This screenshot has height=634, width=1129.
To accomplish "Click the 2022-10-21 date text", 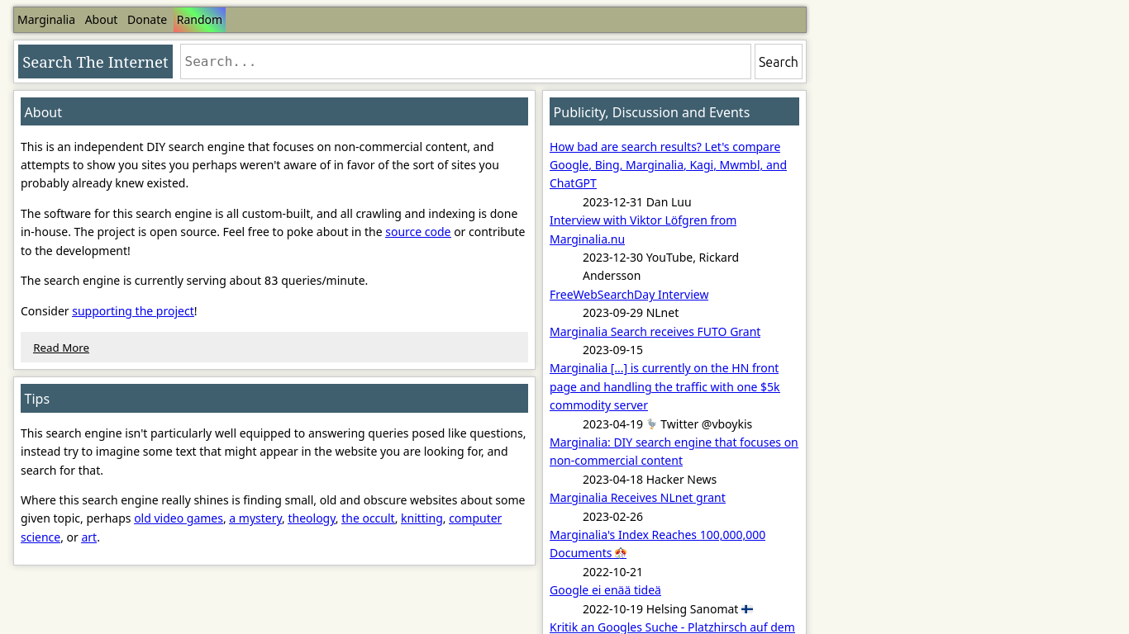I will pos(612,572).
